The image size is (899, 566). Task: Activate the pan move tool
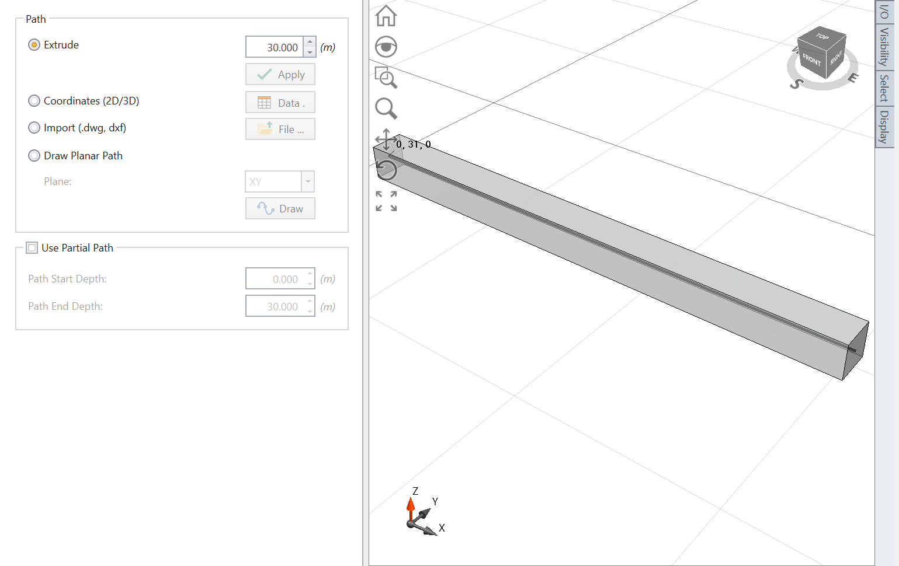point(386,139)
